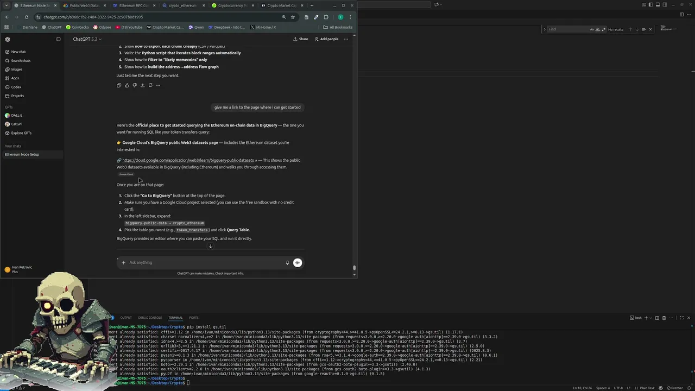
Task: Click the zoom magnifier in the address bar
Action: [283, 17]
